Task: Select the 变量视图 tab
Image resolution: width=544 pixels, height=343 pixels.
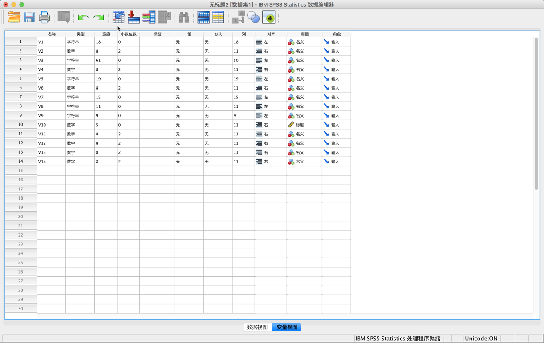Action: (x=286, y=327)
